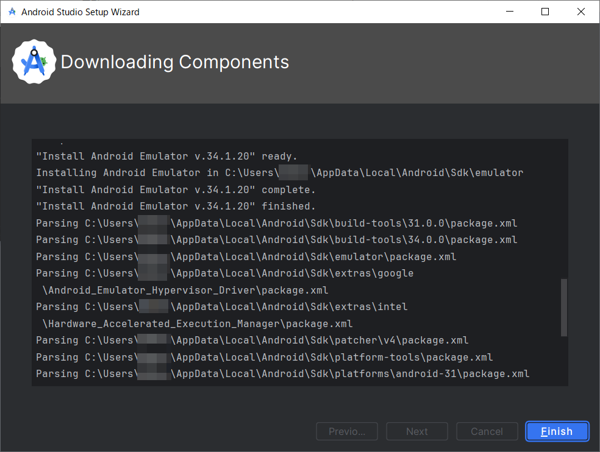Click the "Installing Android Emulator in" log line
600x452 pixels.
[x=279, y=173]
